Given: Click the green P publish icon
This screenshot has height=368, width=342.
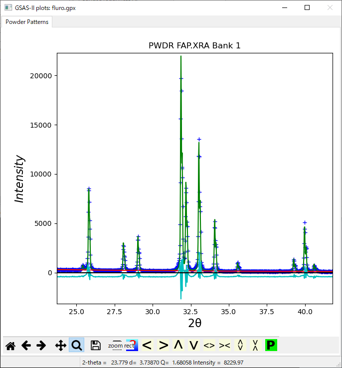Looking at the screenshot, I should [x=271, y=345].
